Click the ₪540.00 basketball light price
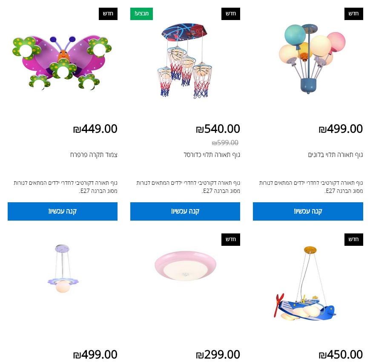 point(218,129)
